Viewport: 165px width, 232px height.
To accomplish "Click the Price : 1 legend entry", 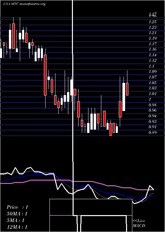I will pos(17,207).
